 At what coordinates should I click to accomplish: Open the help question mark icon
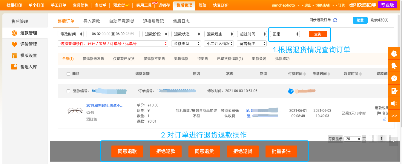(x=394, y=78)
